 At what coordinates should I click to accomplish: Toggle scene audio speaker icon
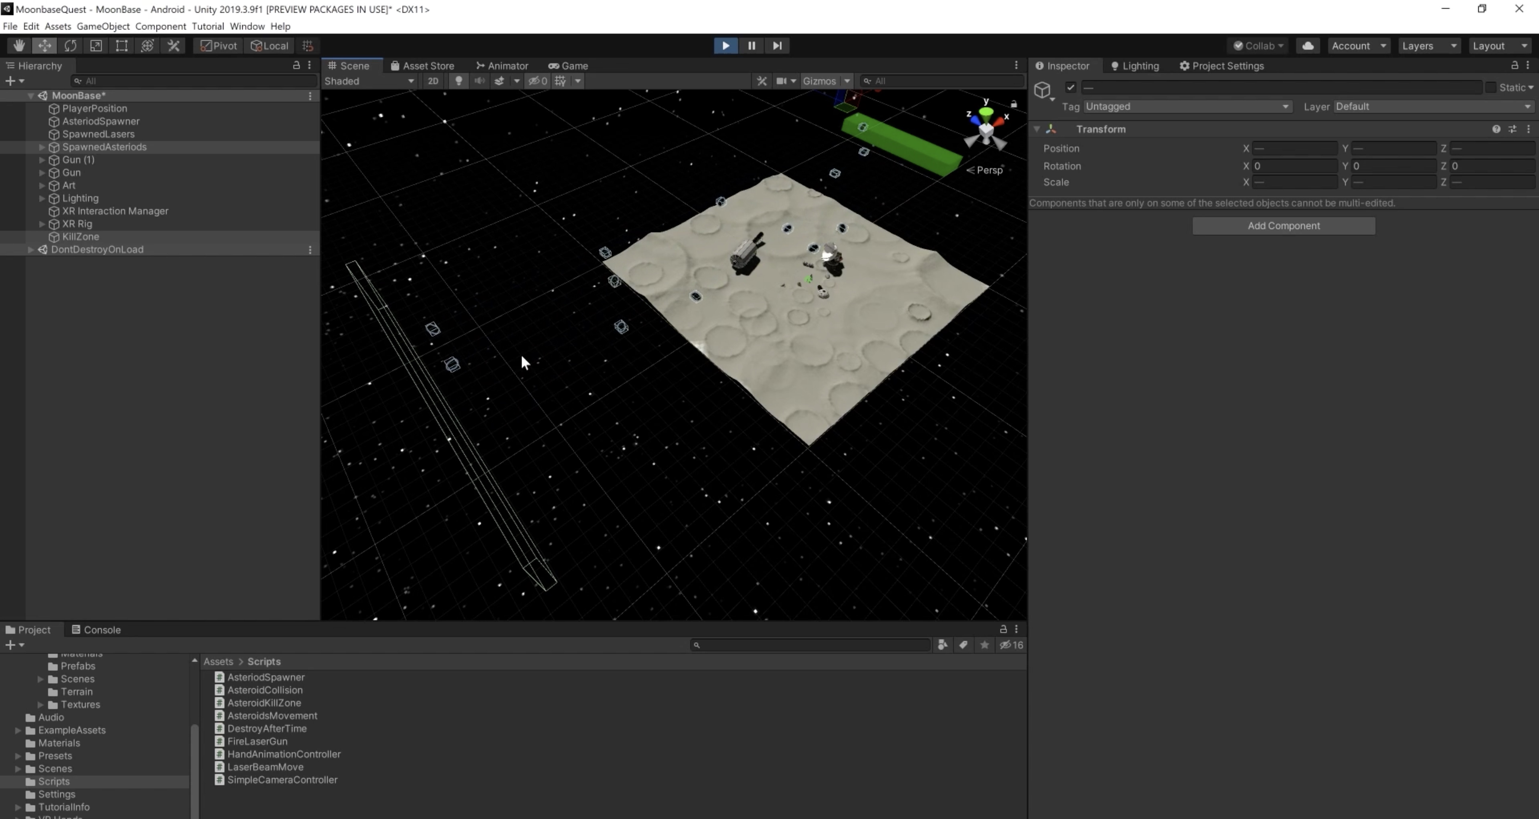pyautogui.click(x=479, y=81)
